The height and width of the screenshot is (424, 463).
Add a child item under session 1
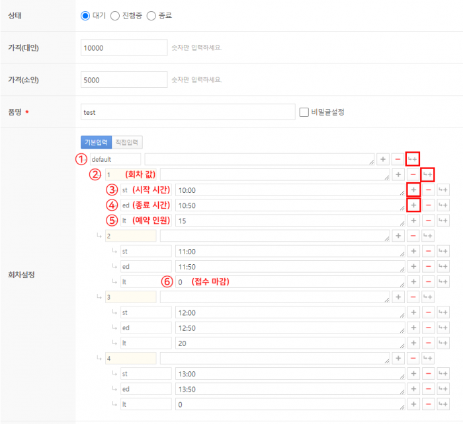pyautogui.click(x=428, y=174)
